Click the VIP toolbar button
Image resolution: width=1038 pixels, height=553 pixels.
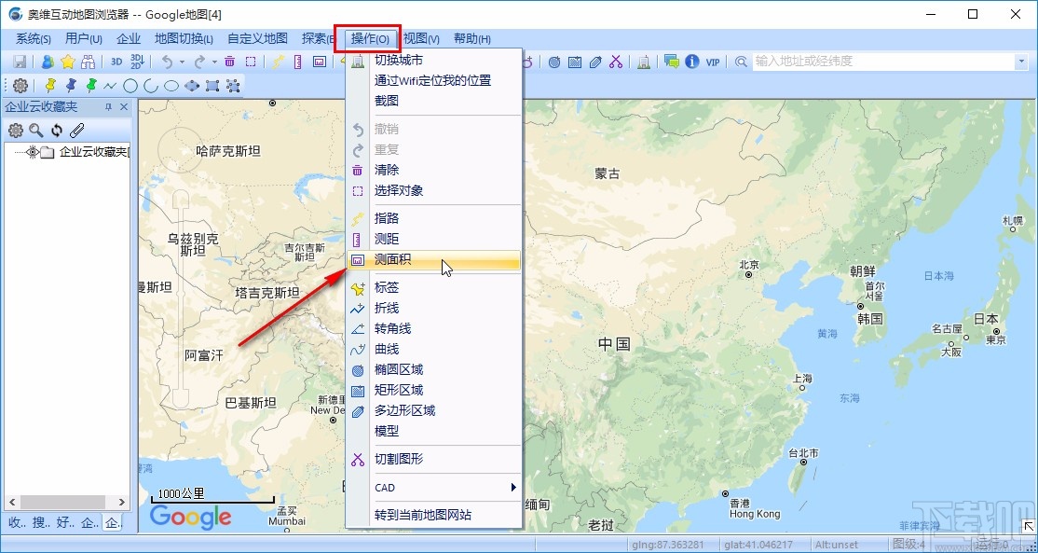tap(712, 62)
